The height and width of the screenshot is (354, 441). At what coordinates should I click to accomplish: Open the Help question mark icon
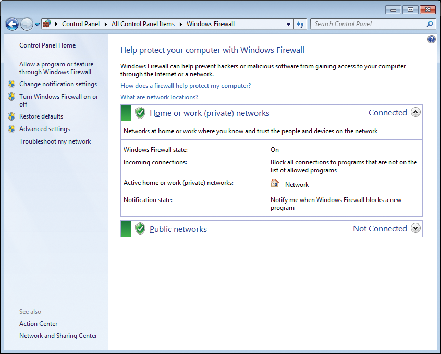tap(432, 39)
